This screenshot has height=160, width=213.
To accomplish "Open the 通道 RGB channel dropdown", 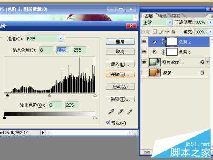I will tap(61, 38).
